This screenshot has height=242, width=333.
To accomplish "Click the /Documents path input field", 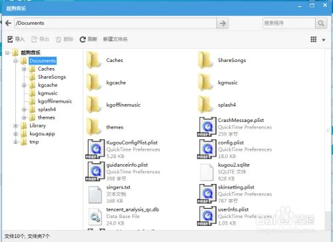I will pos(115,23).
